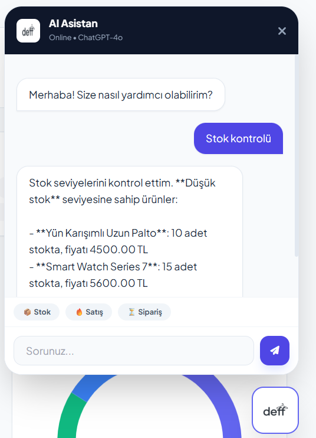The image size is (316, 438).
Task: Click the box icon on Stok chip
Action: pos(27,312)
